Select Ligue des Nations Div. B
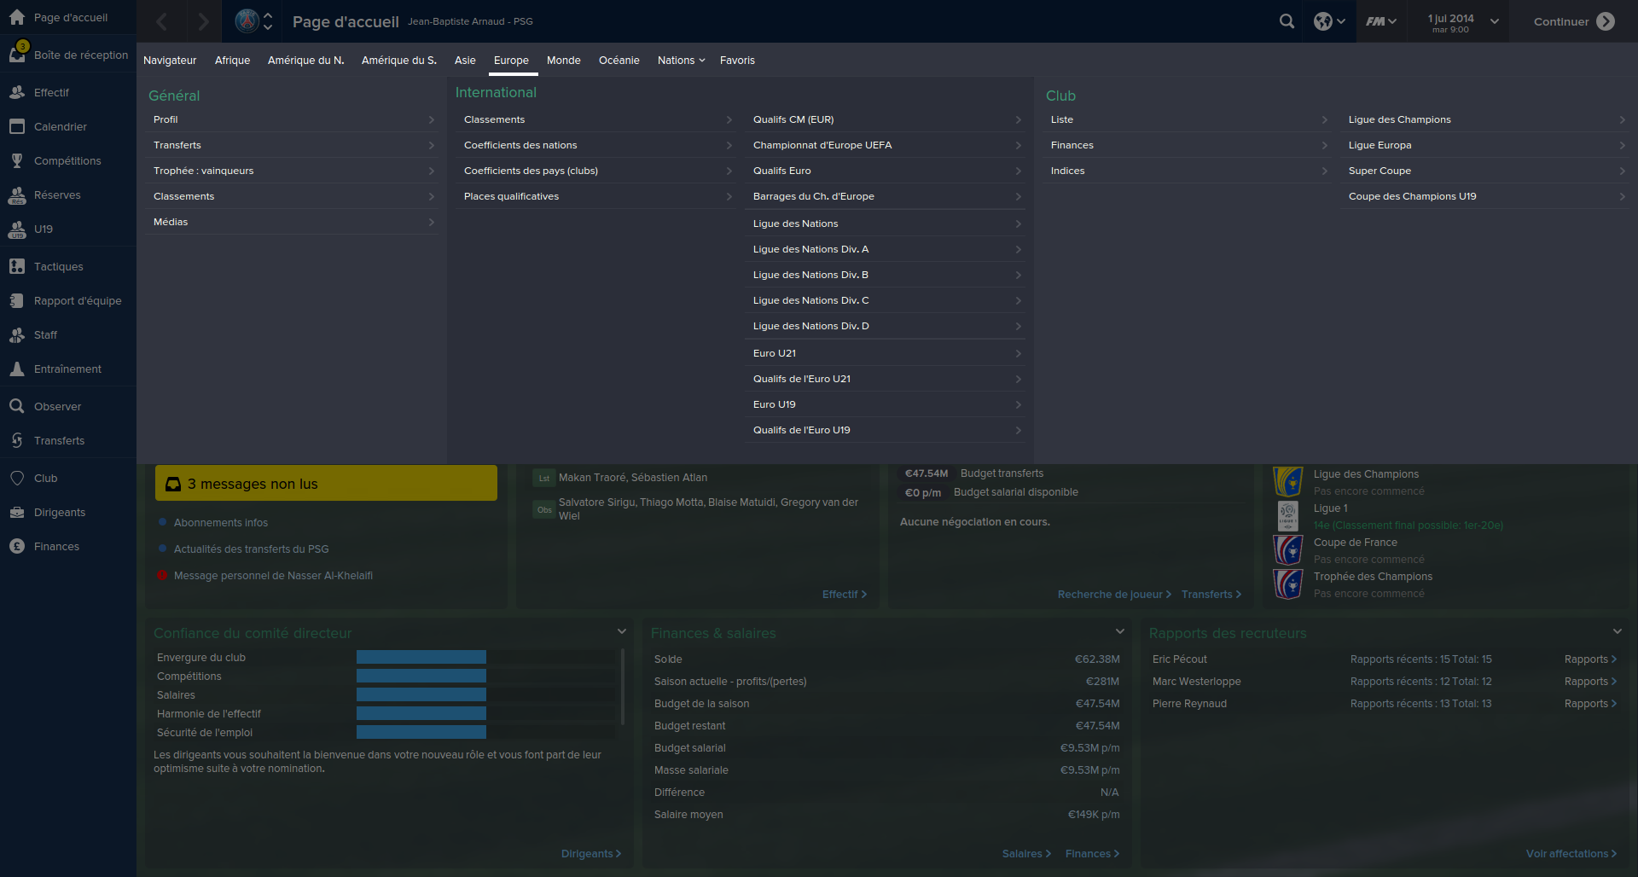The image size is (1638, 877). [x=887, y=275]
